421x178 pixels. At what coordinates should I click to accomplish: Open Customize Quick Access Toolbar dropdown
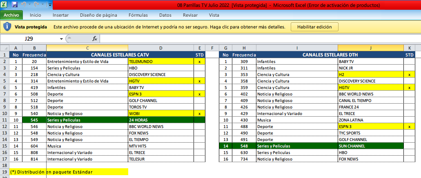coord(49,5)
